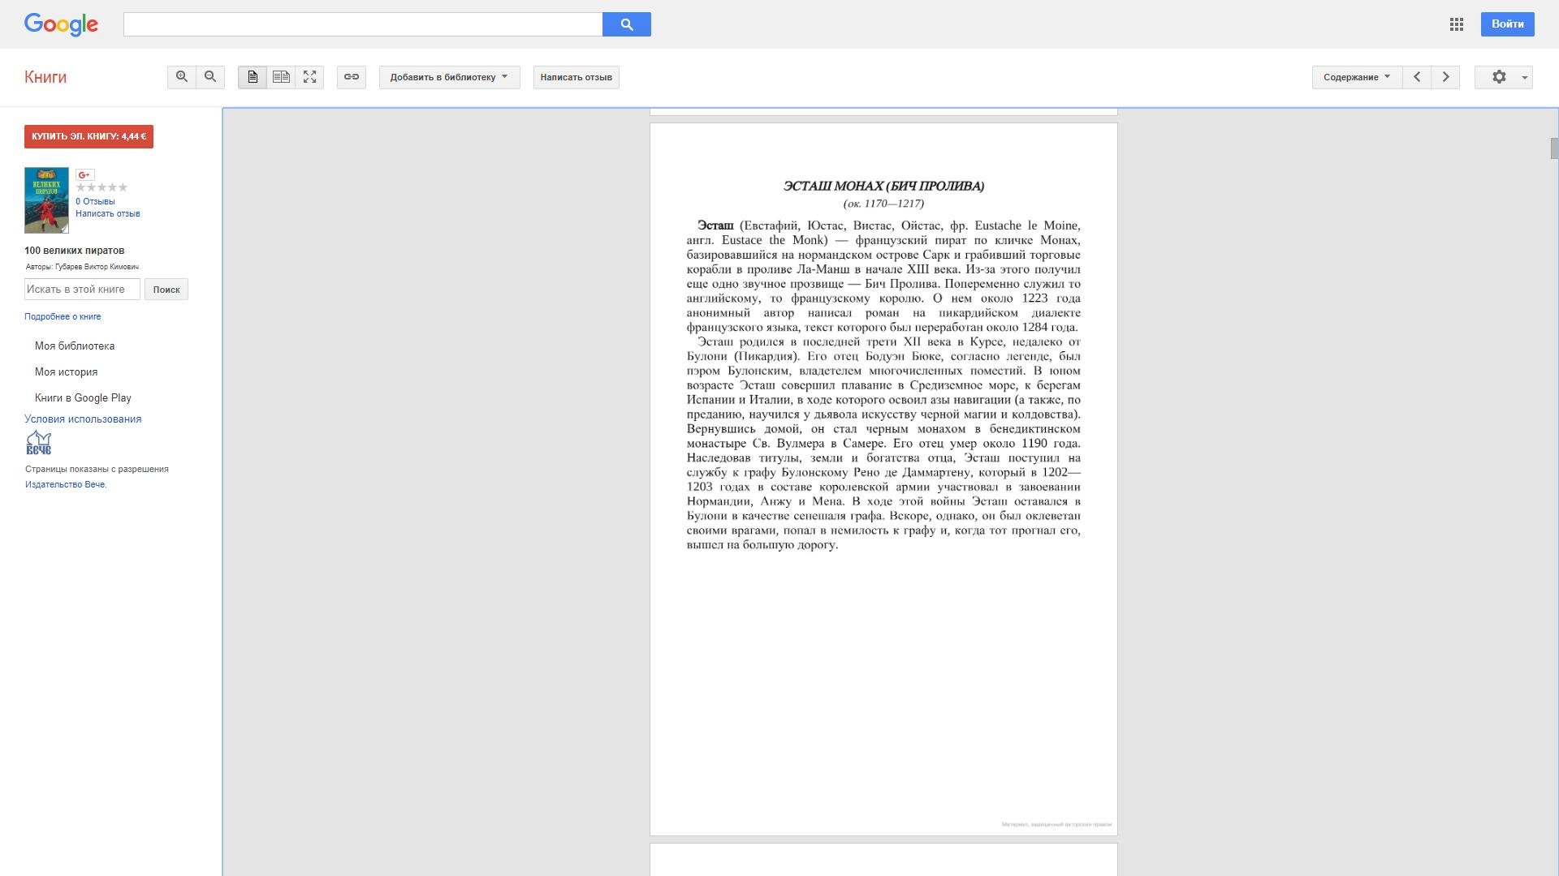Go to the next page arrow
This screenshot has width=1559, height=876.
1445,77
